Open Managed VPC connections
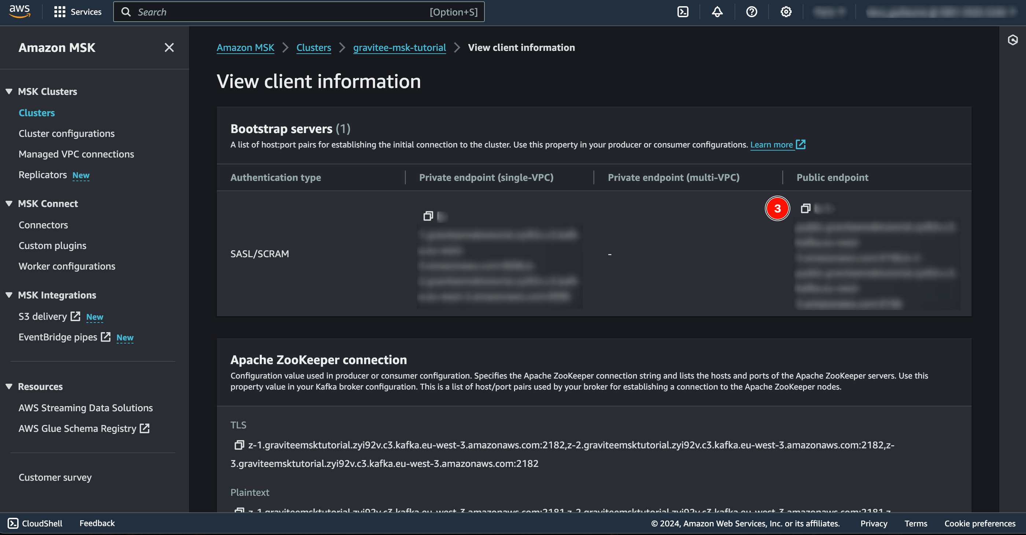The height and width of the screenshot is (535, 1026). (x=77, y=154)
